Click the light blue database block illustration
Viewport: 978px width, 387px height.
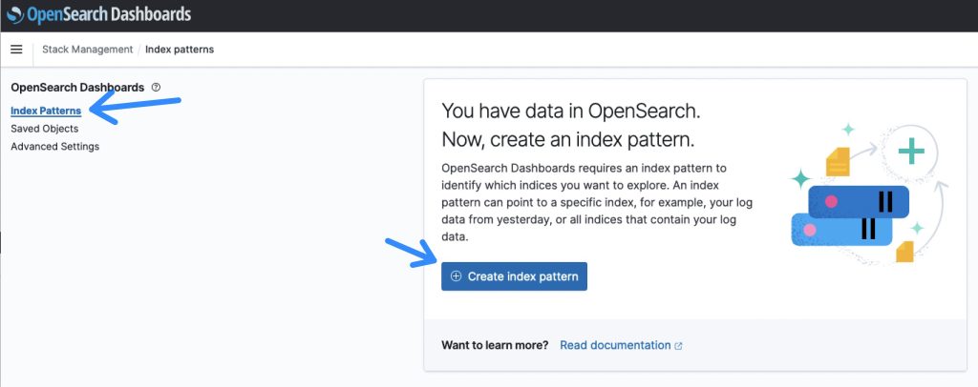(x=841, y=230)
